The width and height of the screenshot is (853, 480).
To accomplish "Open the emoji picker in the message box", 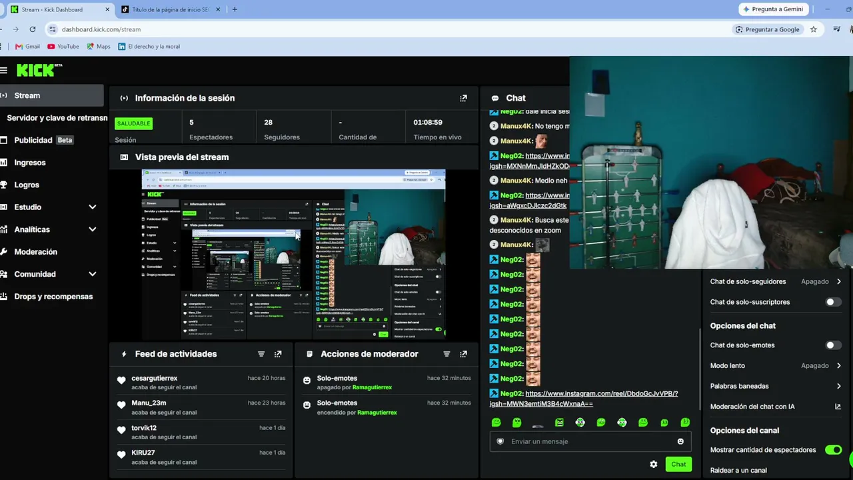I will 680,441.
